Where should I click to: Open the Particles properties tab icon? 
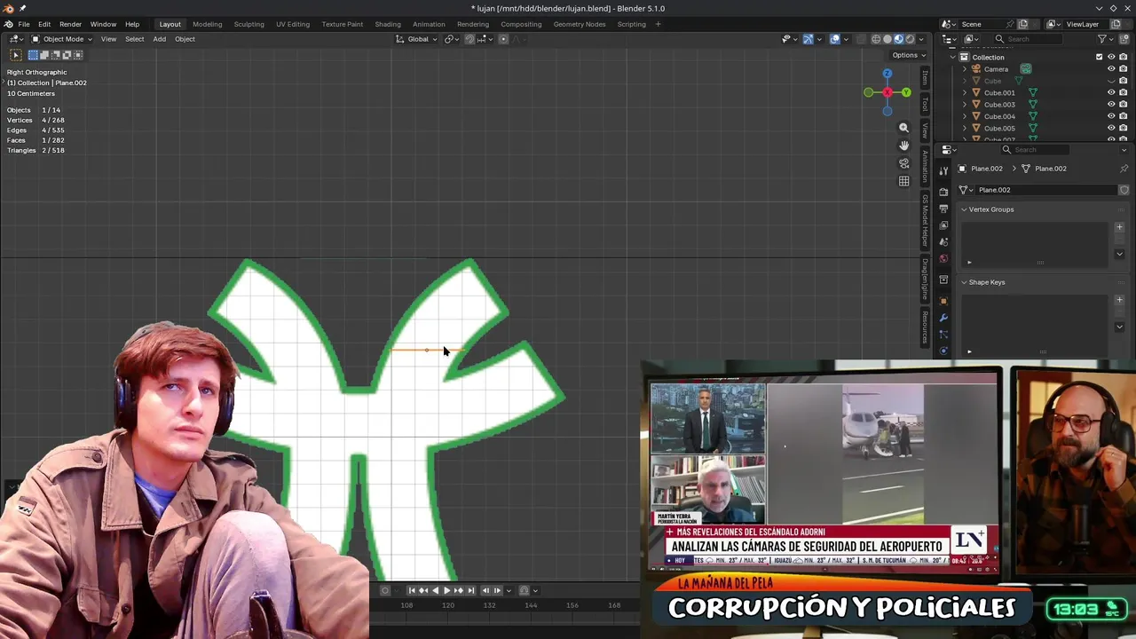point(943,335)
